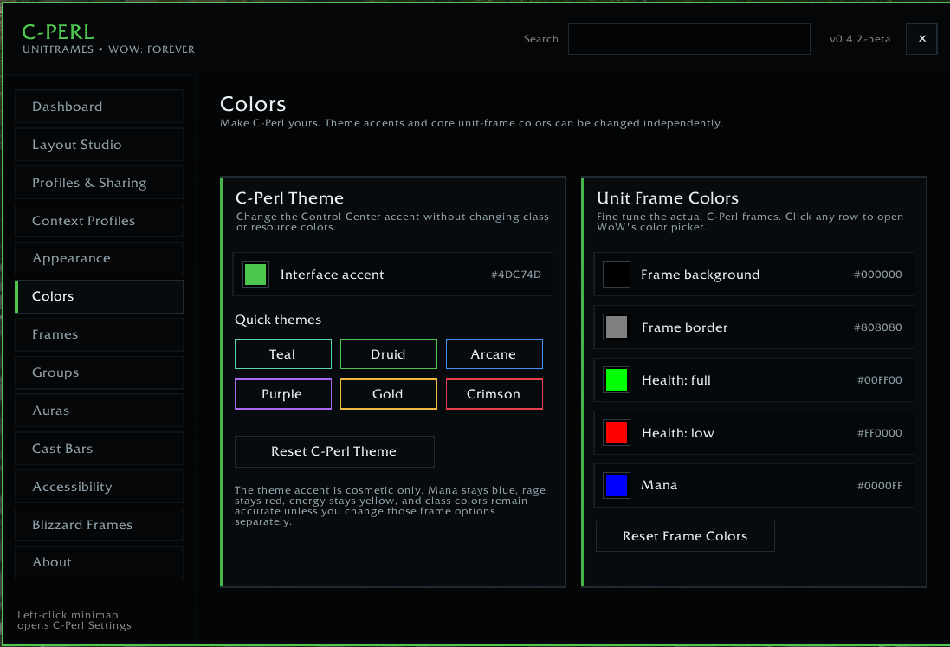Select the Arcane quick theme
This screenshot has width=950, height=647.
click(x=494, y=353)
